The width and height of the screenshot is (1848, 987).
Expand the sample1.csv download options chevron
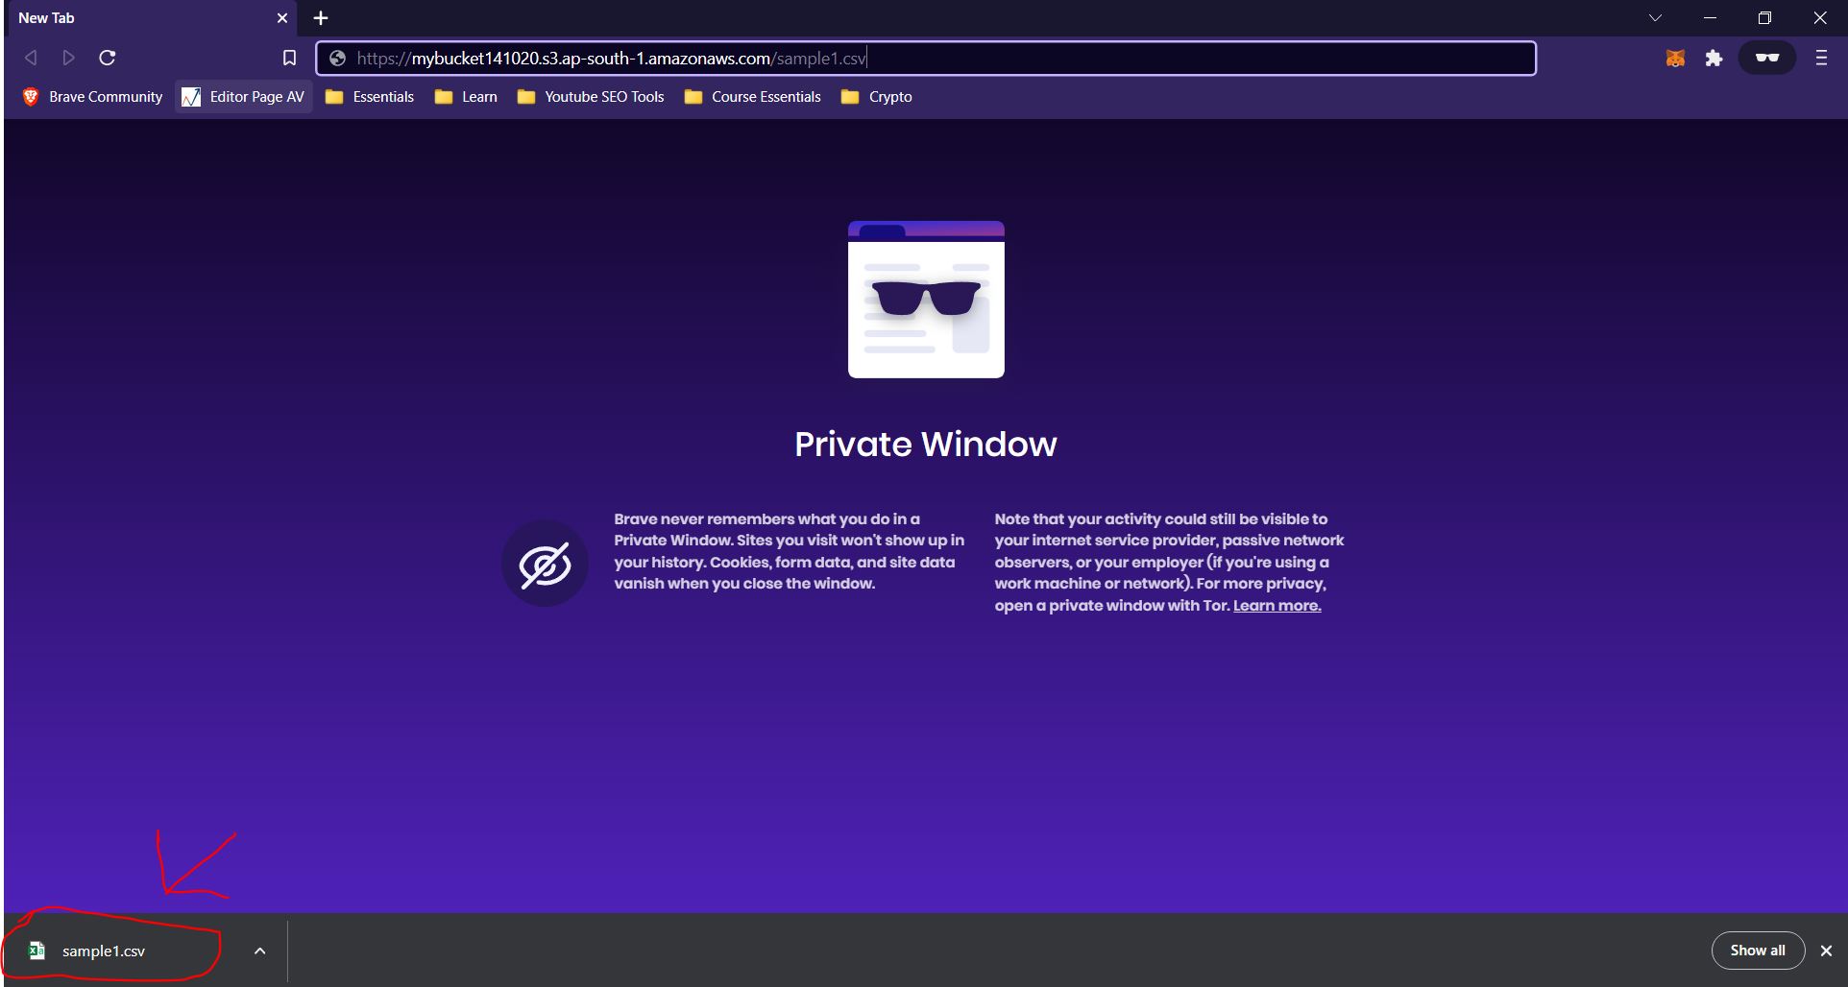click(259, 951)
